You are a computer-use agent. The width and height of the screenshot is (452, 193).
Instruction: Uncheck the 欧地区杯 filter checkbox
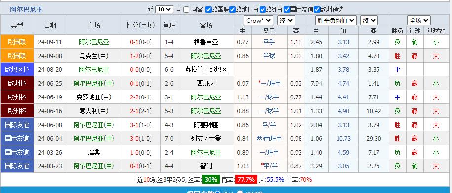pos(232,9)
